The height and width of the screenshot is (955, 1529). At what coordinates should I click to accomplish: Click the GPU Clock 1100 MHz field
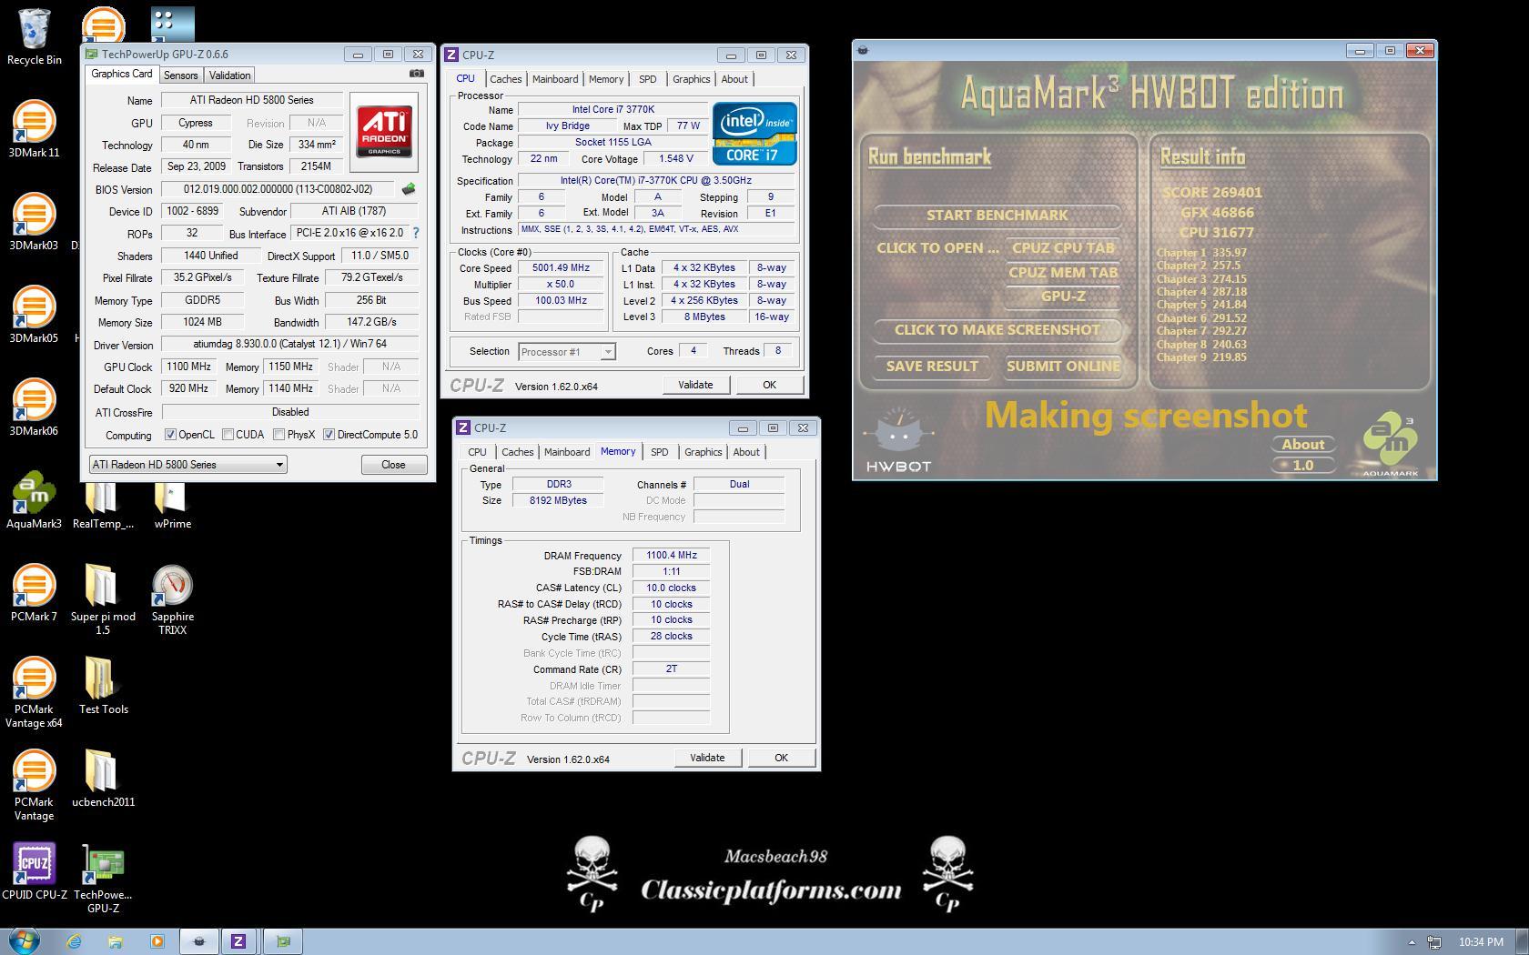pyautogui.click(x=188, y=367)
